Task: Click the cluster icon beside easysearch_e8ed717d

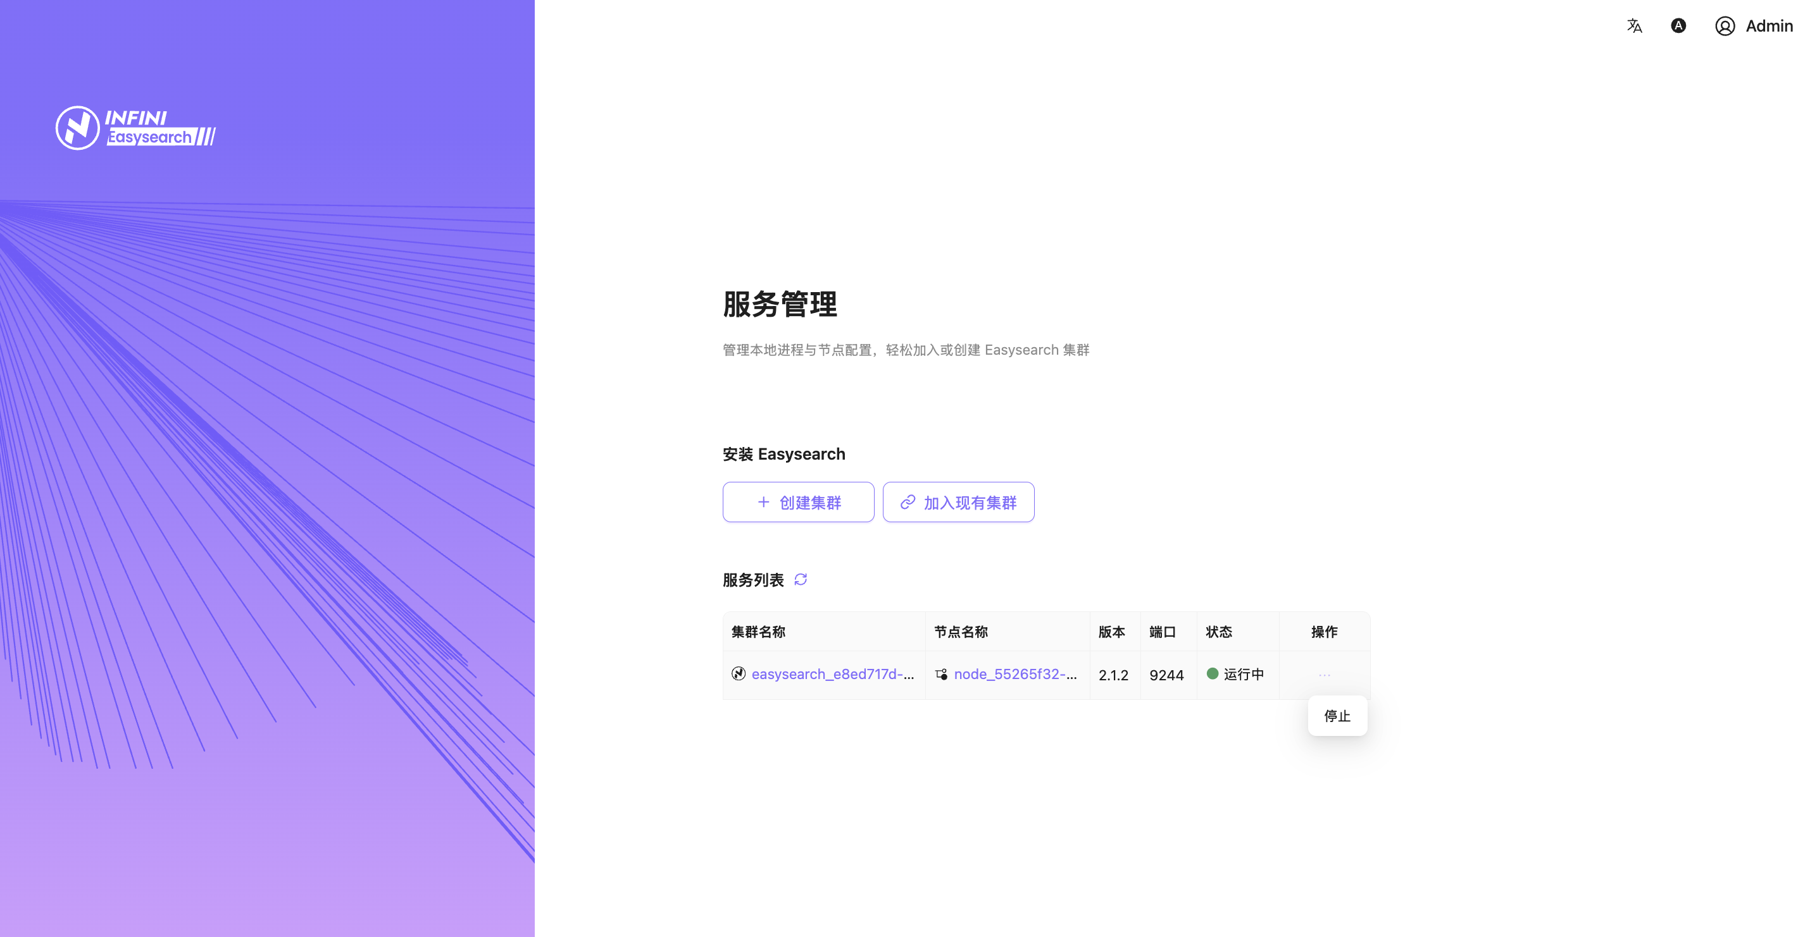Action: pyautogui.click(x=738, y=674)
